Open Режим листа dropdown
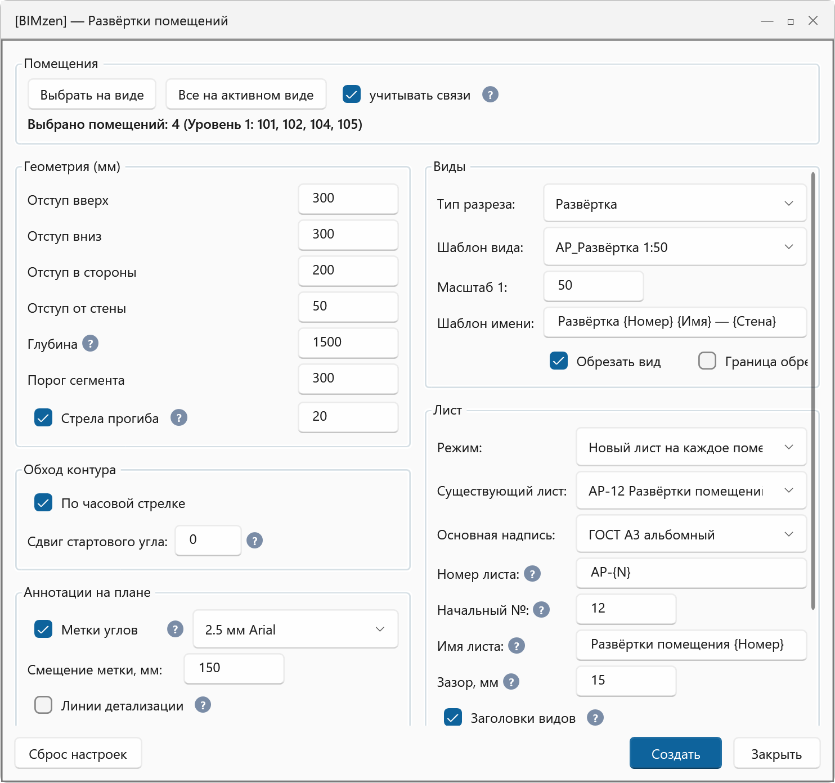The height and width of the screenshot is (783, 835). 692,447
